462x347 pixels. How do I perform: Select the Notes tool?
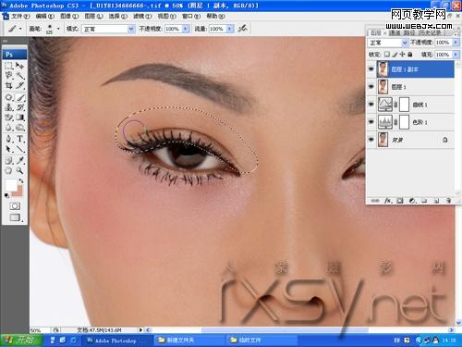pyautogui.click(x=8, y=160)
